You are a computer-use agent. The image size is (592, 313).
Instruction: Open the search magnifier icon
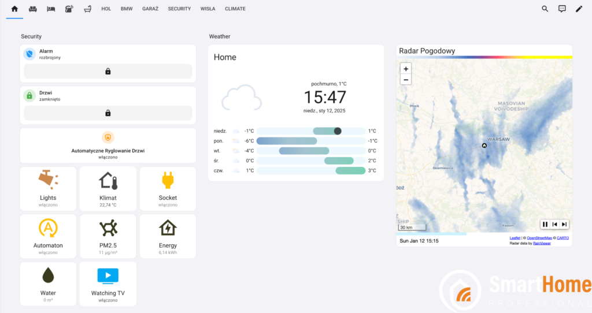coord(545,9)
